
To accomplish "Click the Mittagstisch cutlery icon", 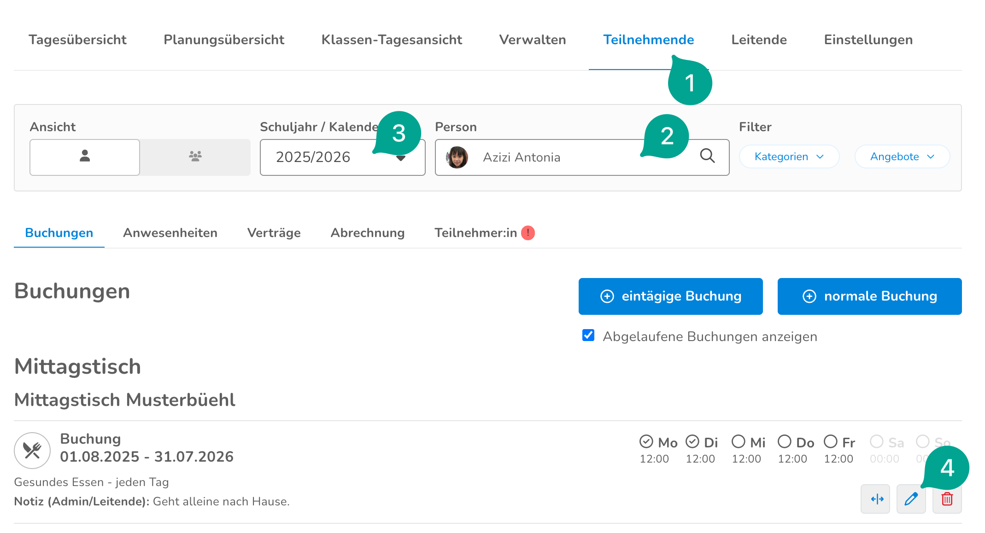I will pos(32,450).
